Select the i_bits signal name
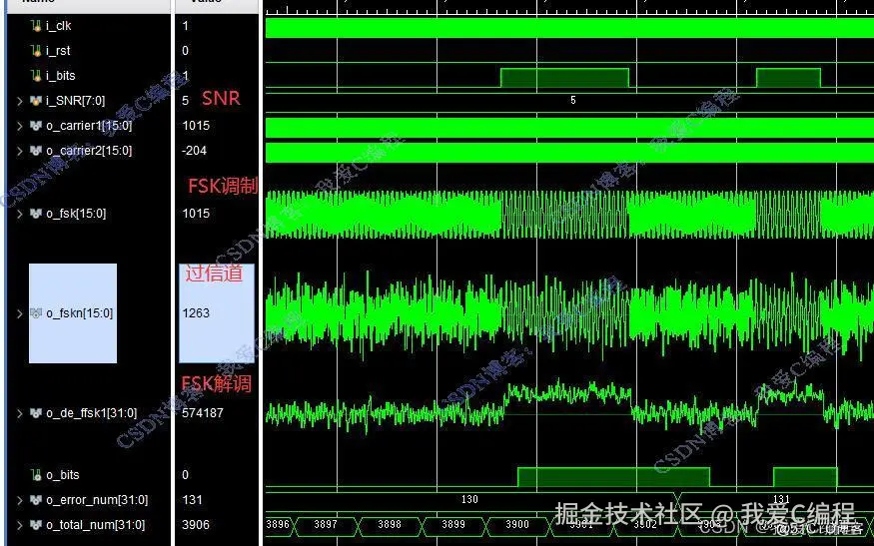Screen dimensions: 874x546 pos(61,76)
